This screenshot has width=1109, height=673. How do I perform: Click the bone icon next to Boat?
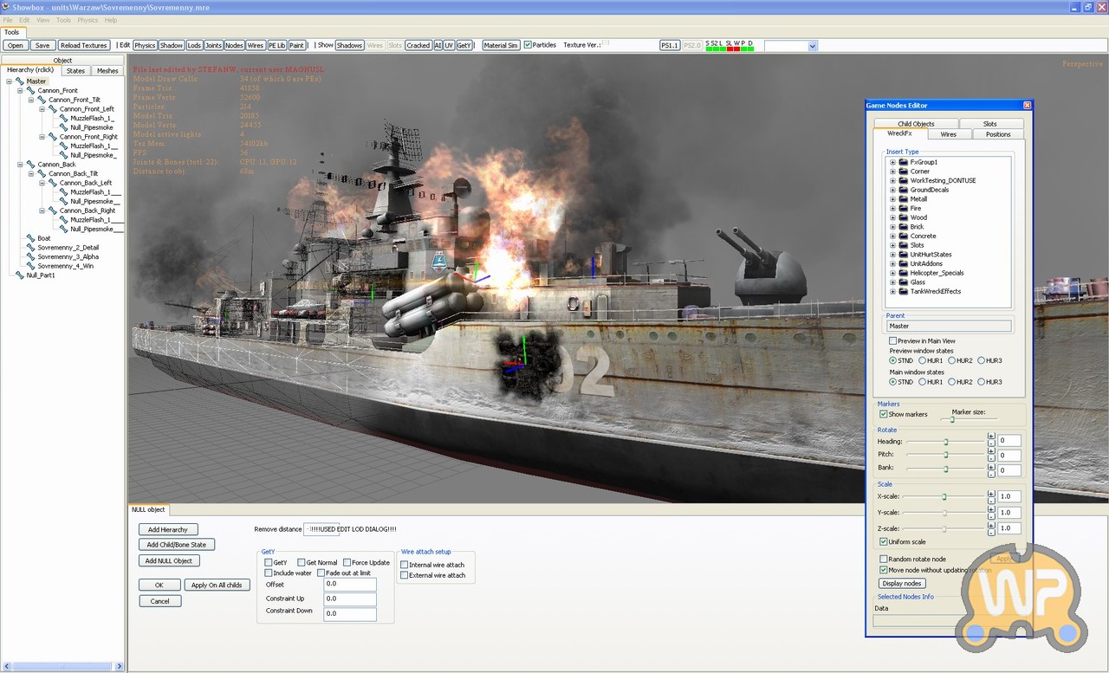[31, 238]
